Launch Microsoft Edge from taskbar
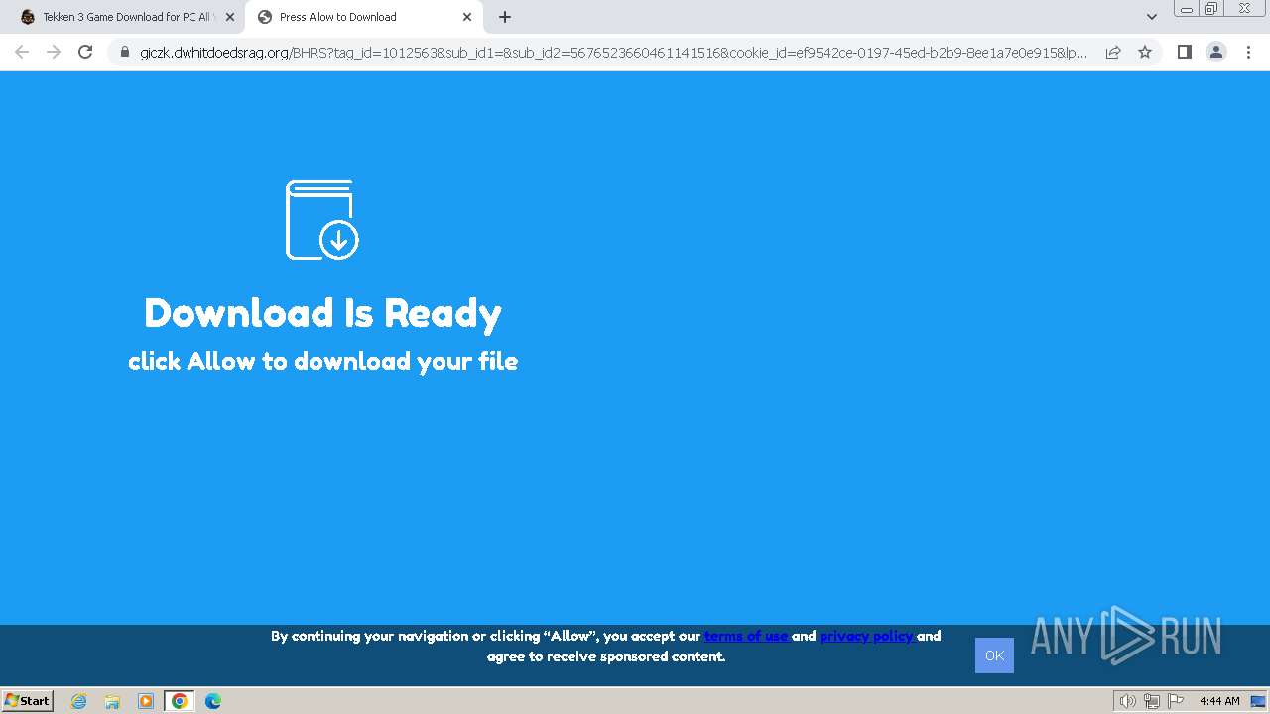 [212, 701]
